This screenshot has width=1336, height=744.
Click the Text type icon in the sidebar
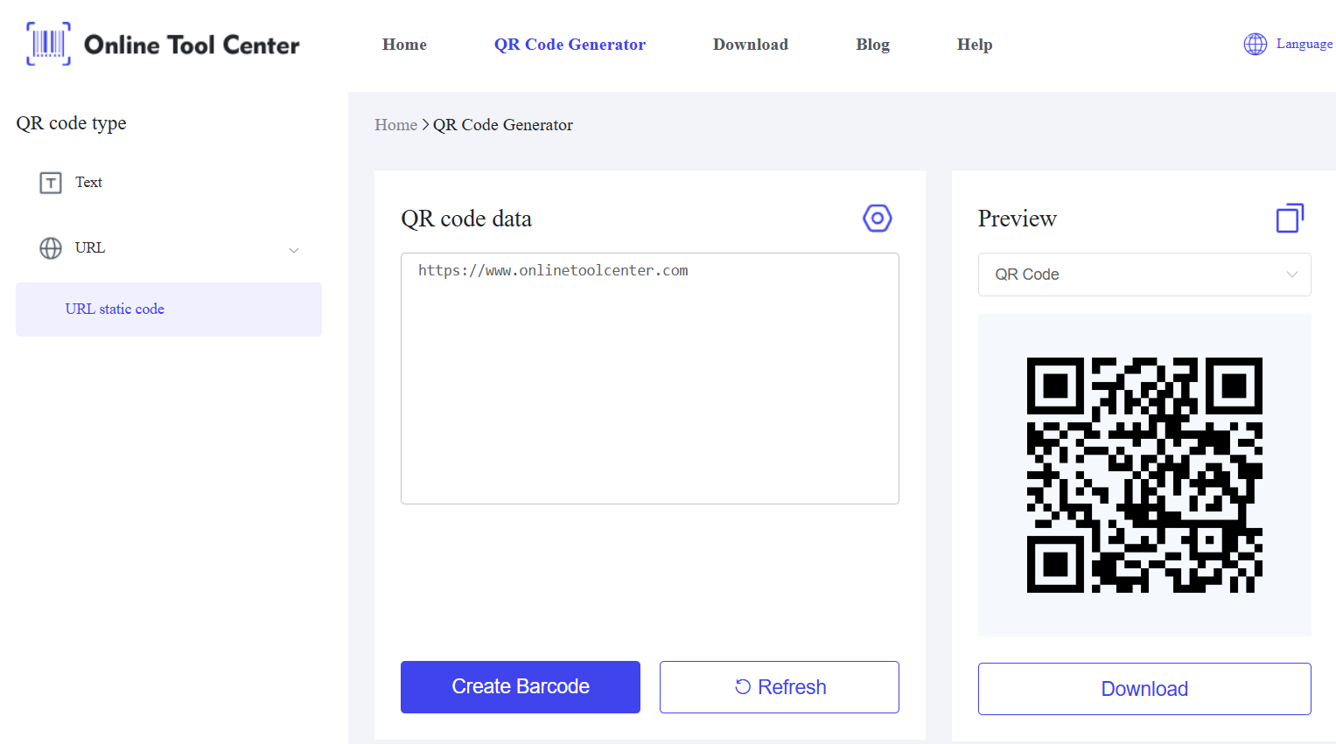(51, 183)
